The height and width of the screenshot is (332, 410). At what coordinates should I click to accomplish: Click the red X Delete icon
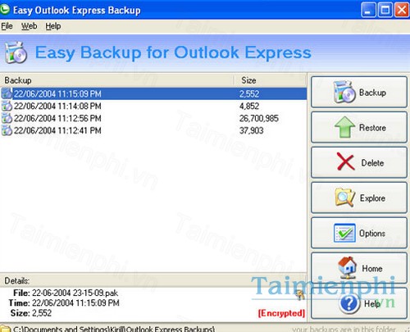345,161
